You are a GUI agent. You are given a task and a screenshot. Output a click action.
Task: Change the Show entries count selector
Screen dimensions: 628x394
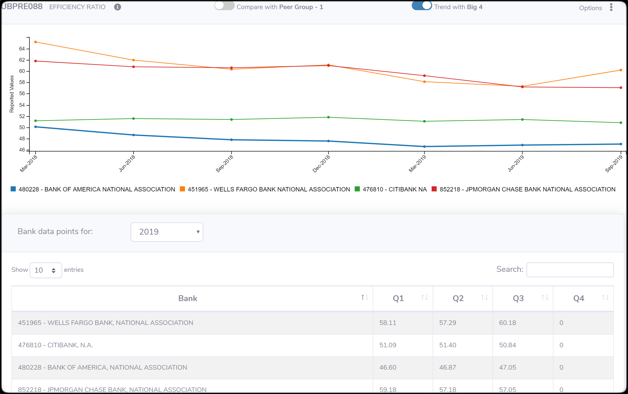pos(46,270)
